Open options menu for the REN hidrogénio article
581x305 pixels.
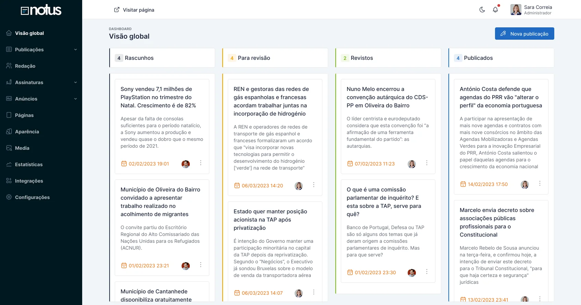(x=314, y=185)
